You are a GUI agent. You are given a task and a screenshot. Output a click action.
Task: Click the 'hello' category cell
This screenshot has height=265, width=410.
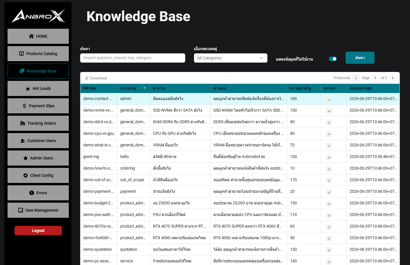click(134, 157)
